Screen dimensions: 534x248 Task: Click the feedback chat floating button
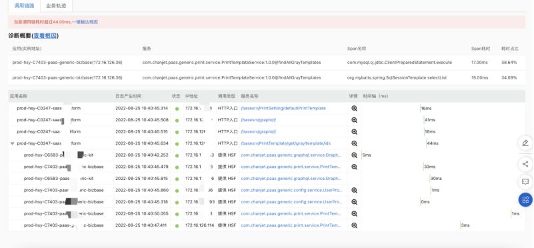[x=525, y=182]
